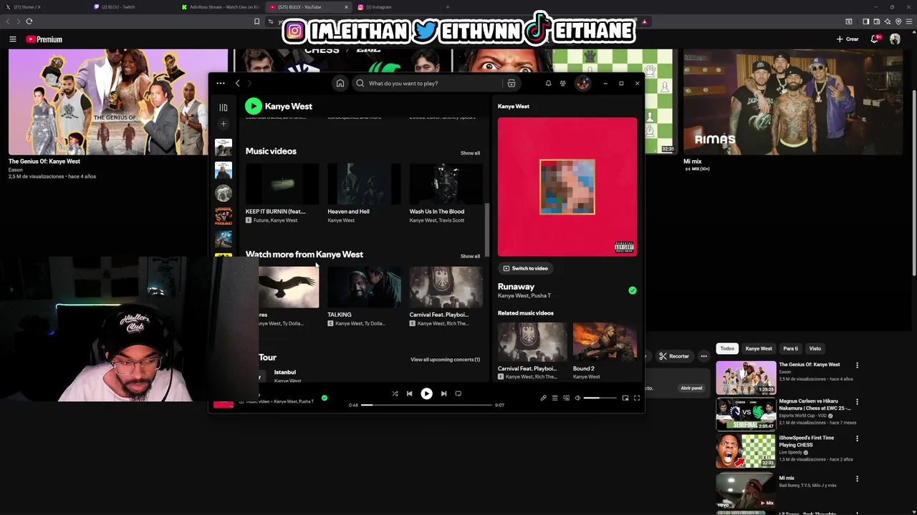The height and width of the screenshot is (515, 917).
Task: Select the Para ti filter chip
Action: click(x=790, y=348)
